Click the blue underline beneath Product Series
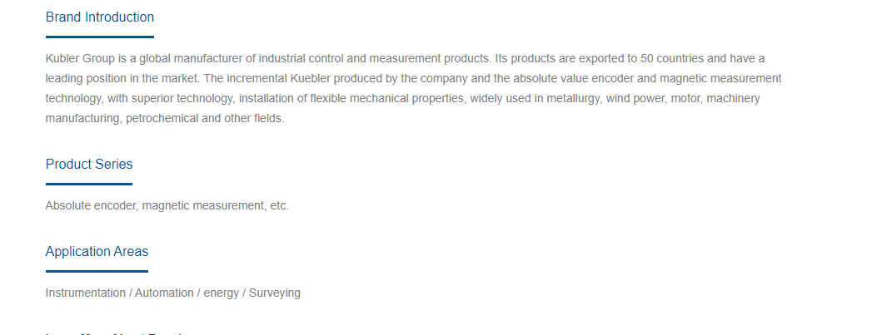 click(x=89, y=184)
